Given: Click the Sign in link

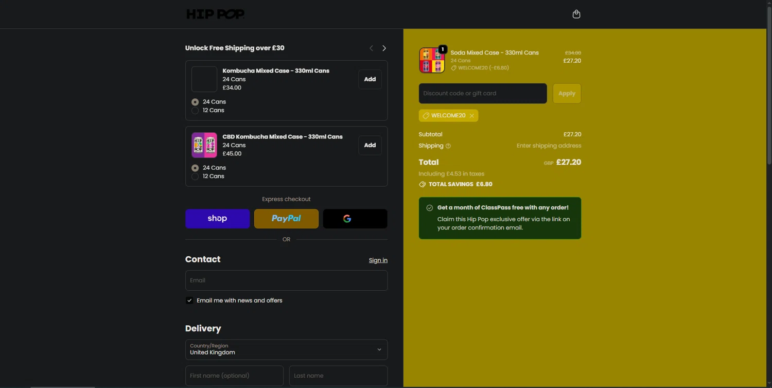Looking at the screenshot, I should (x=378, y=260).
